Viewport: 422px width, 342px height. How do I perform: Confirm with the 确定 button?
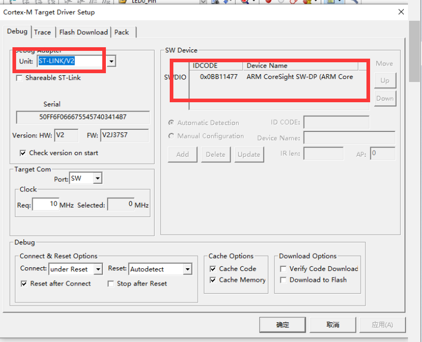[x=282, y=325]
